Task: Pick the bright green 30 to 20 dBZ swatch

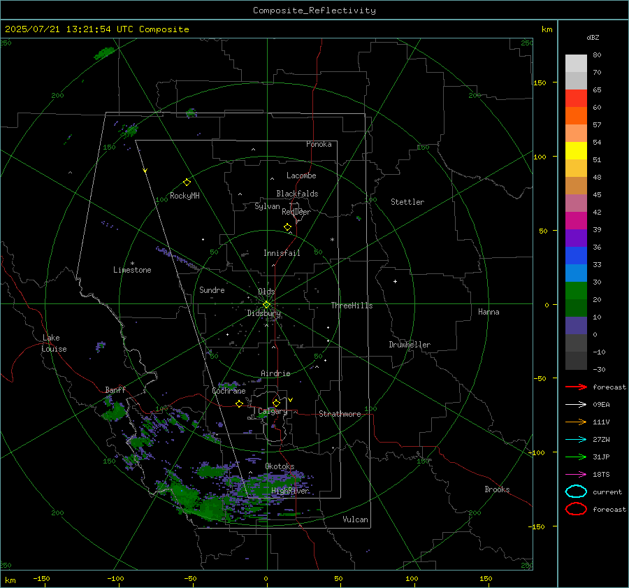Action: coord(576,291)
